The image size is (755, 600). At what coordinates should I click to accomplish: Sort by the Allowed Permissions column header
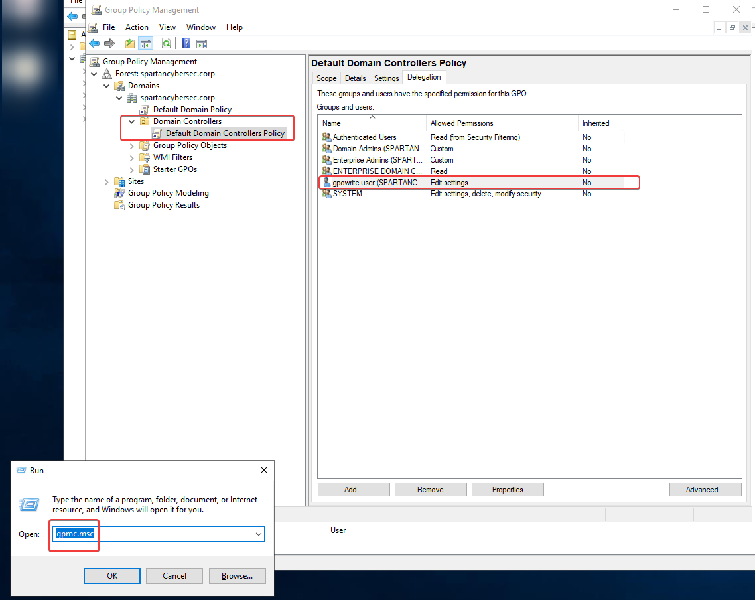[x=502, y=123]
